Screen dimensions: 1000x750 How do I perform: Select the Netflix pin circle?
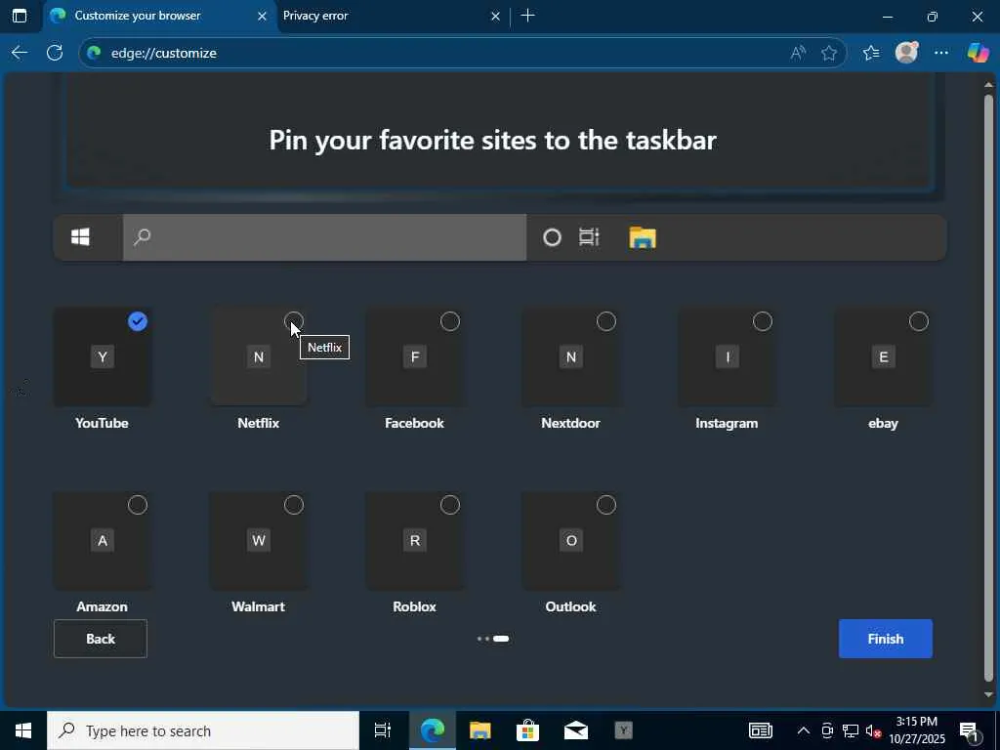293,321
